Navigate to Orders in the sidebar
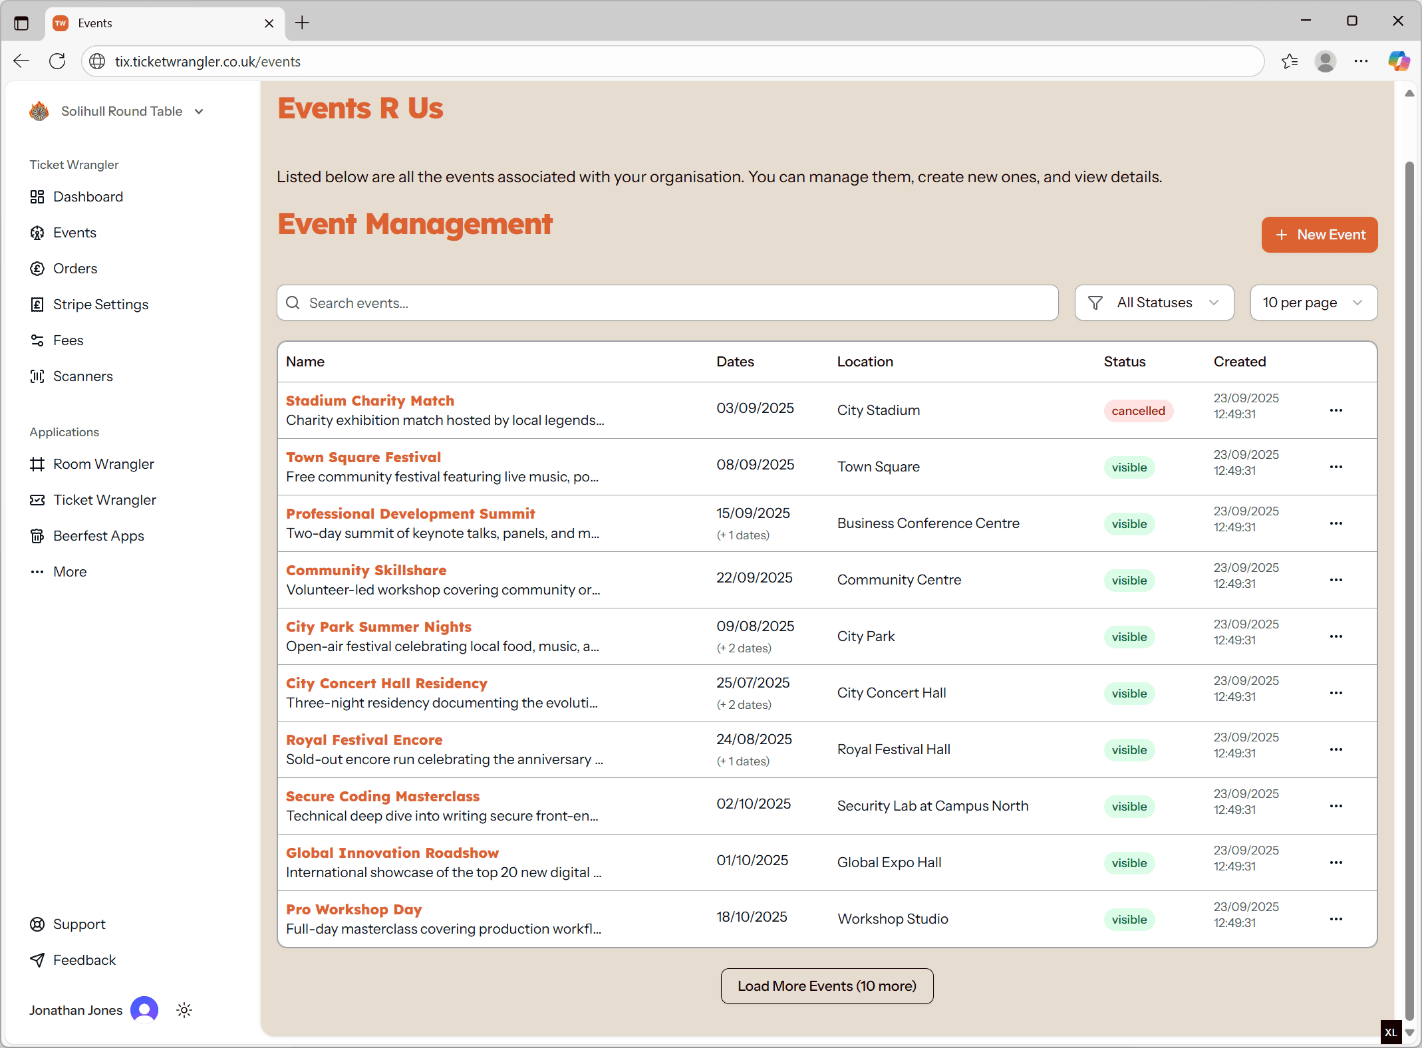The image size is (1422, 1048). [74, 269]
